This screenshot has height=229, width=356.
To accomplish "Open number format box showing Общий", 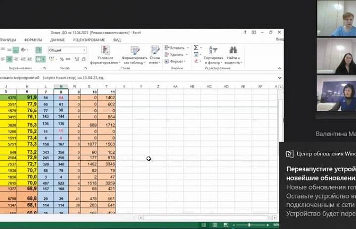I will point(67,50).
